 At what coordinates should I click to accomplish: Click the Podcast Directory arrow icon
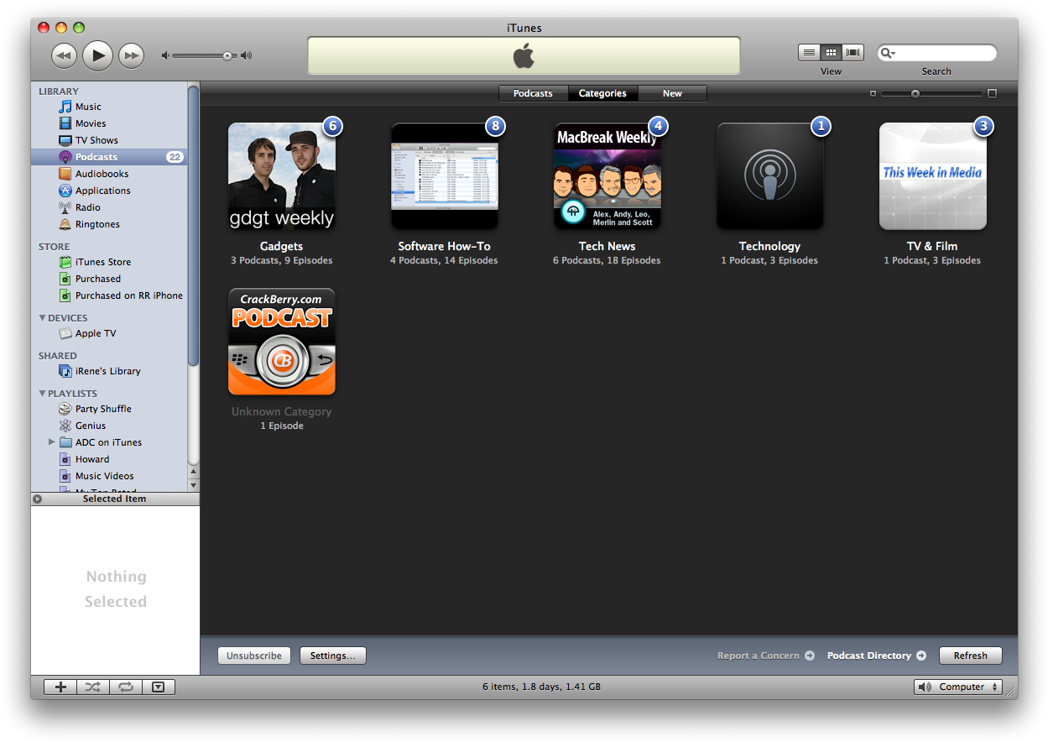point(921,656)
